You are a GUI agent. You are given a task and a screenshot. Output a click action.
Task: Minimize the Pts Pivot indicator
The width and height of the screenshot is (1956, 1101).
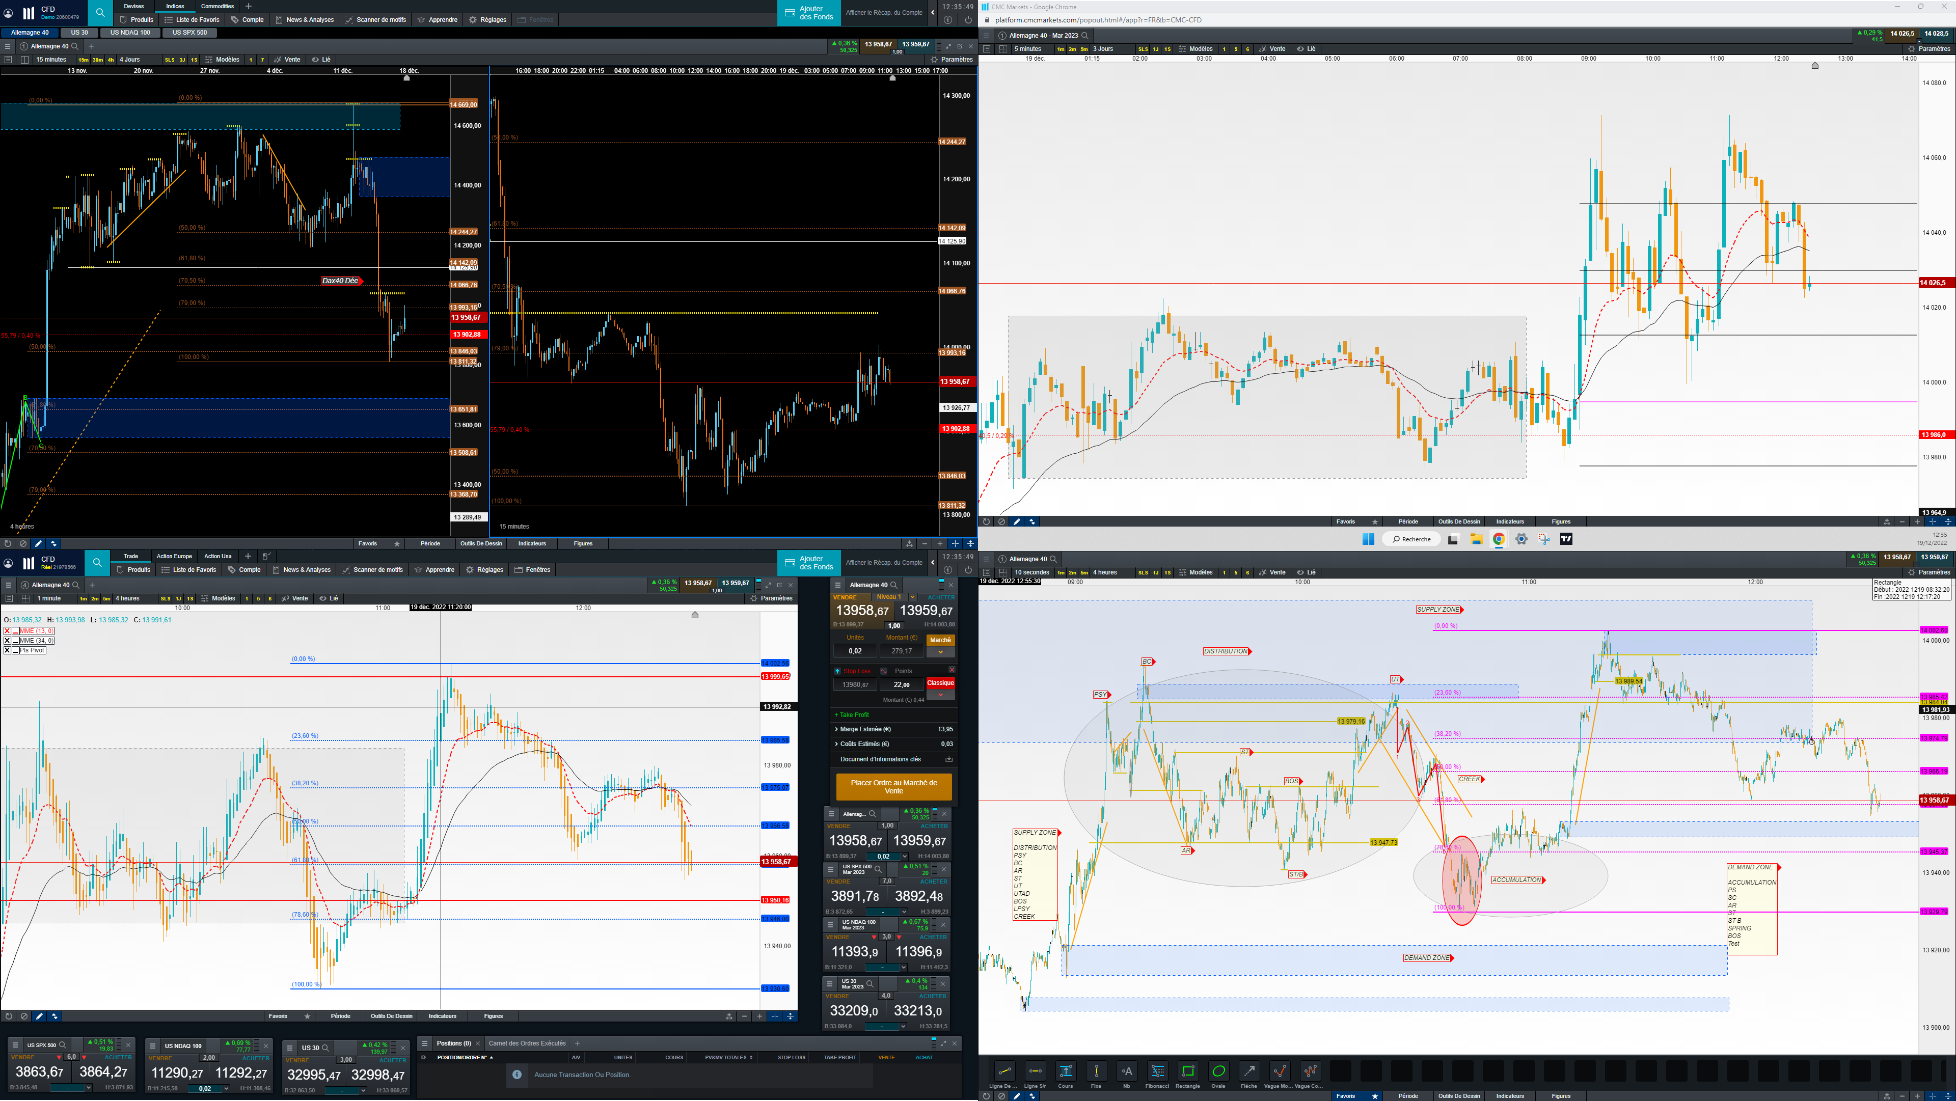[x=15, y=650]
